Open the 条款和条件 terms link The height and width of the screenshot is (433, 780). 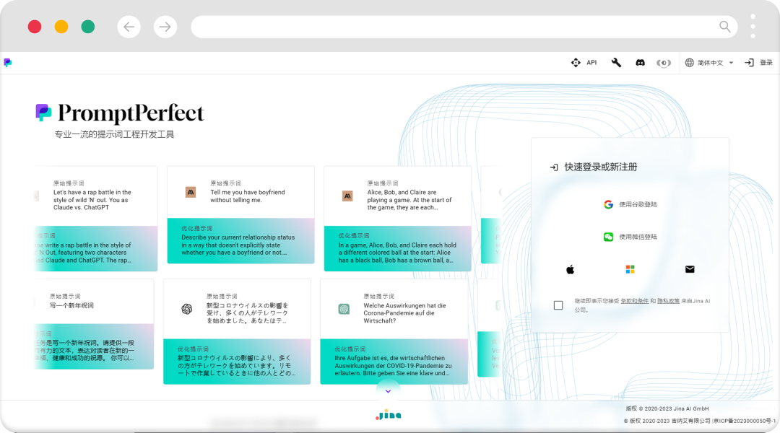[x=634, y=301]
